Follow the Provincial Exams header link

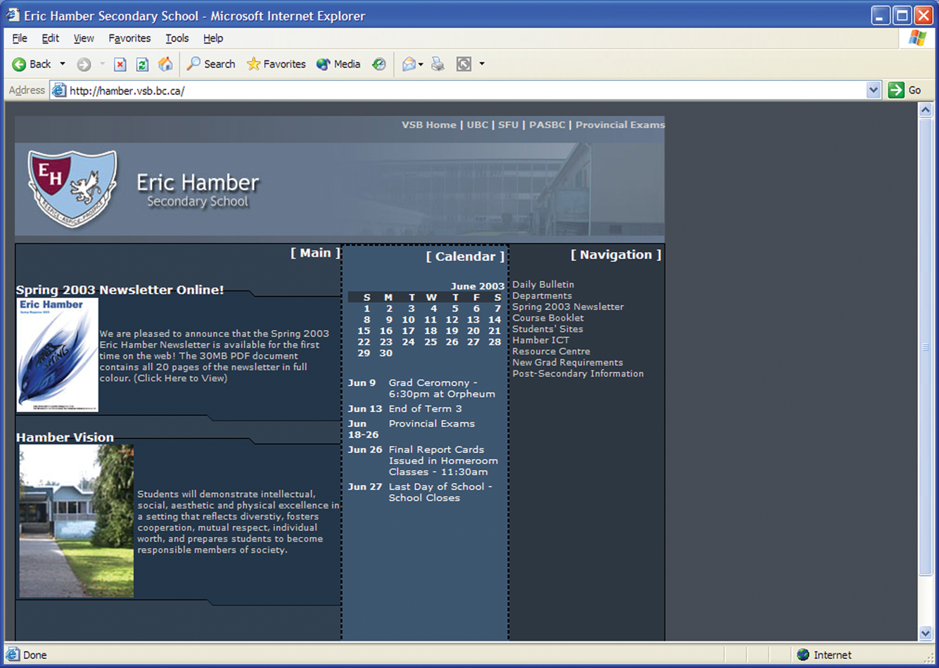(620, 124)
